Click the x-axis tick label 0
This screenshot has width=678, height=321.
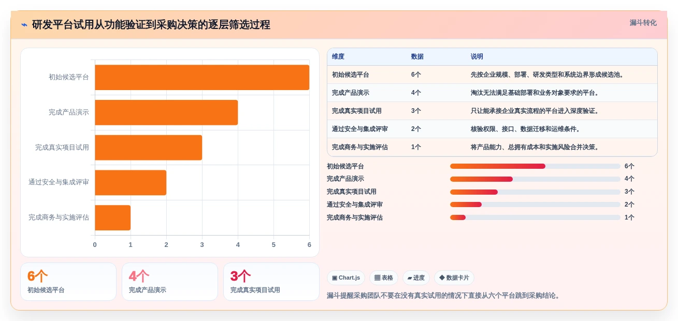(95, 245)
